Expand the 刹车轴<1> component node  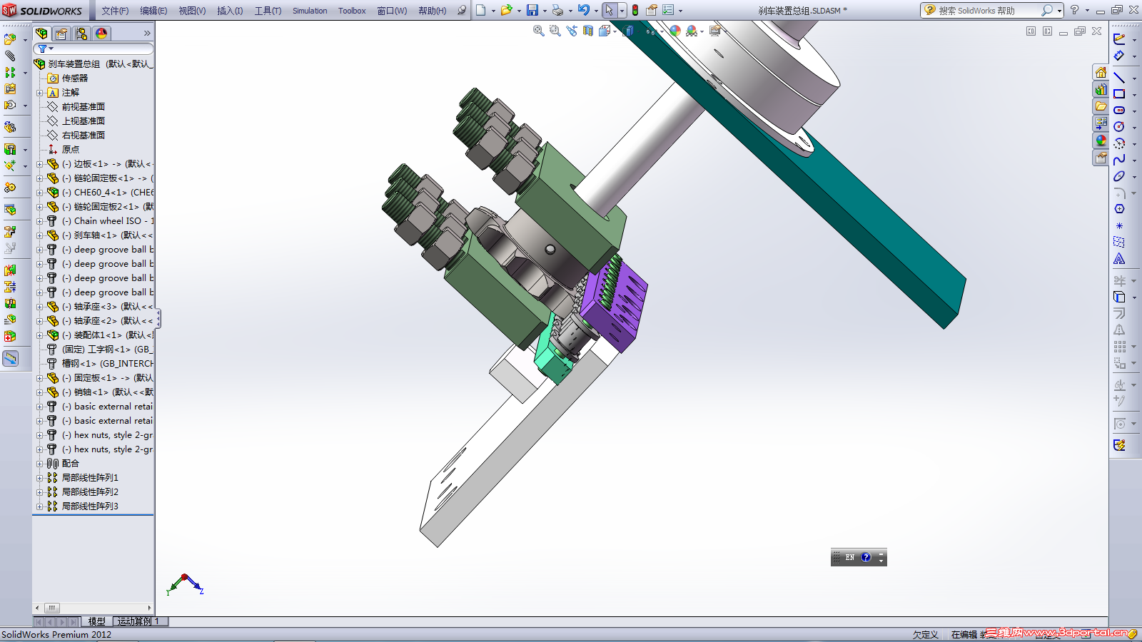(x=40, y=235)
